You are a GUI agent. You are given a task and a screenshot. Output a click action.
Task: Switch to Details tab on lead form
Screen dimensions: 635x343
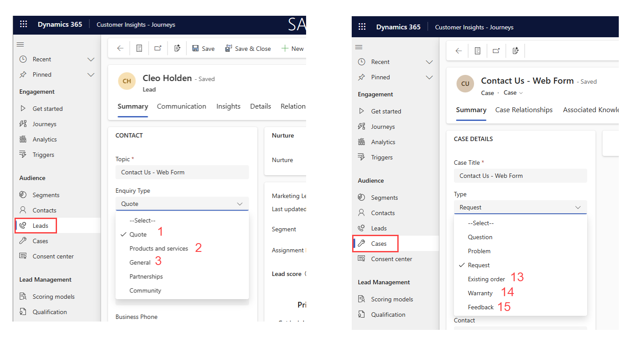260,106
